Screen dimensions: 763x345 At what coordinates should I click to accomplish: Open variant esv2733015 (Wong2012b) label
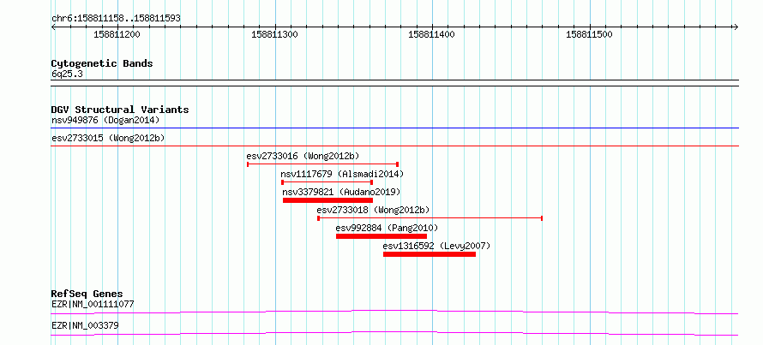click(108, 138)
